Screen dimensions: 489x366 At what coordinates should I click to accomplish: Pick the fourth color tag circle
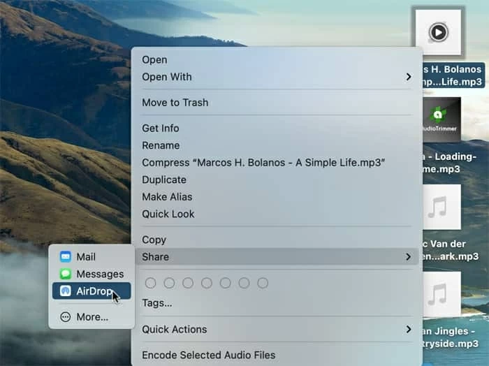[x=206, y=283]
